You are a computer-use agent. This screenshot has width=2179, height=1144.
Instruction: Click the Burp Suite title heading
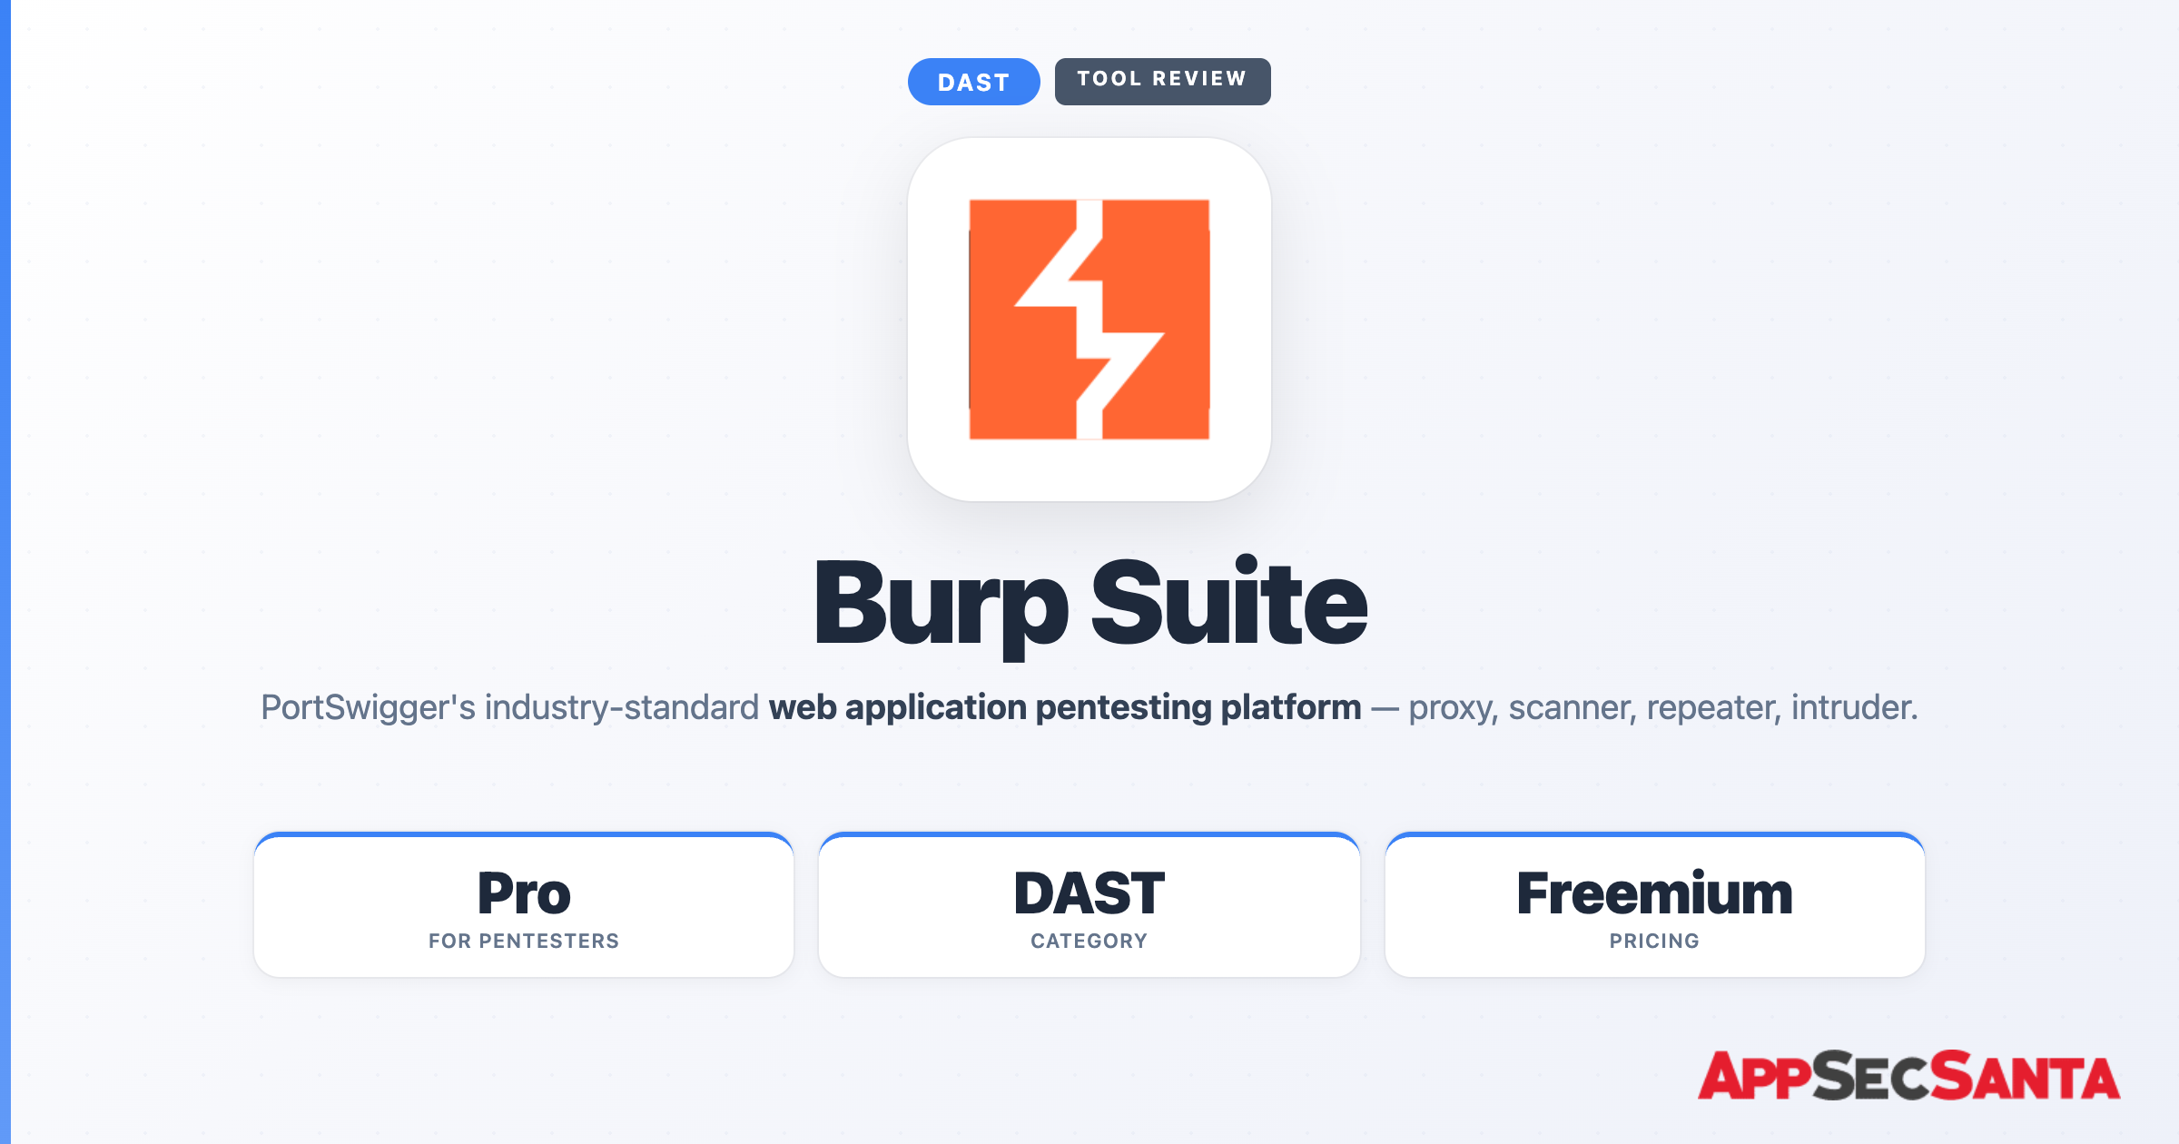pos(1089,604)
